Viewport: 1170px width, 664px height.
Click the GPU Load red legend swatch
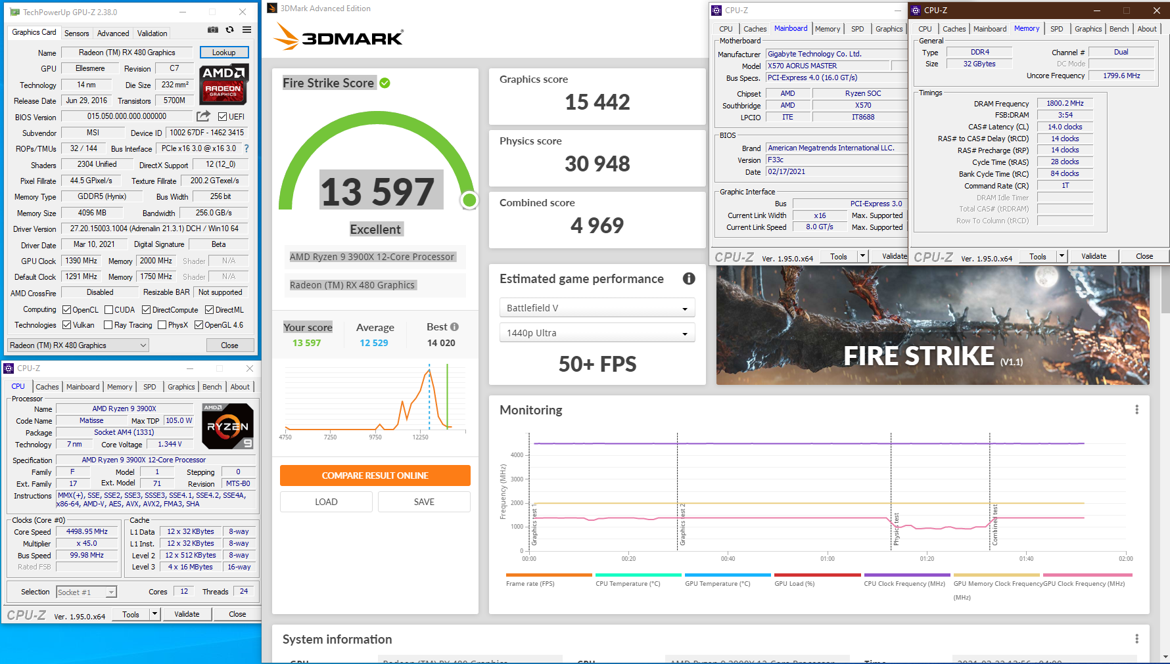click(x=817, y=575)
